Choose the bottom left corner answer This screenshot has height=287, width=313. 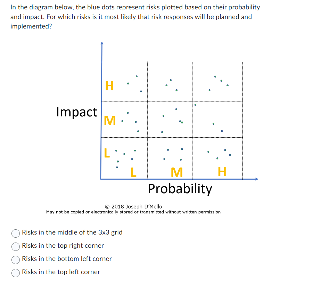pyautogui.click(x=15, y=260)
